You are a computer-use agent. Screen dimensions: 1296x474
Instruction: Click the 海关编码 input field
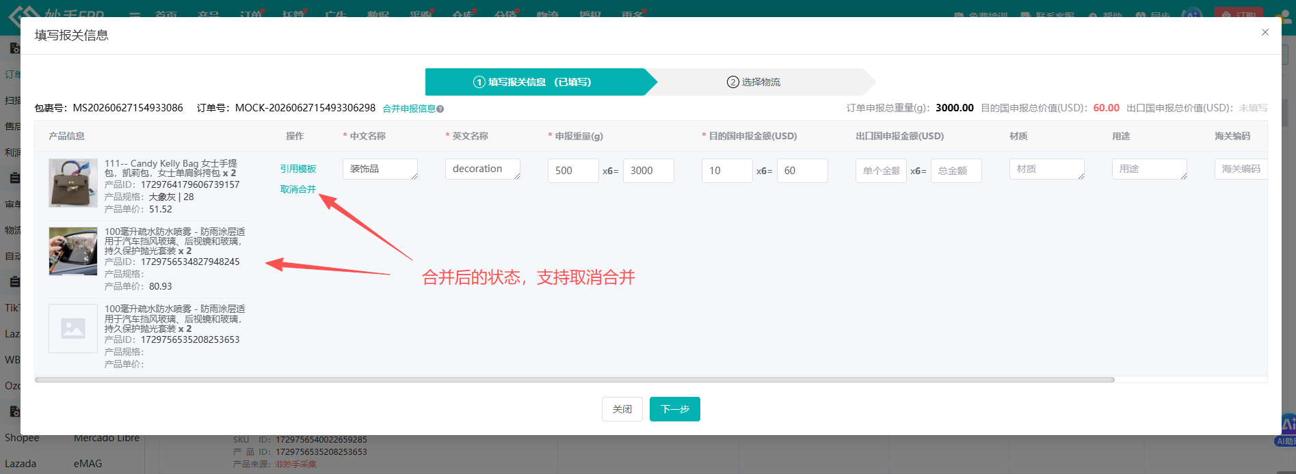tap(1241, 169)
